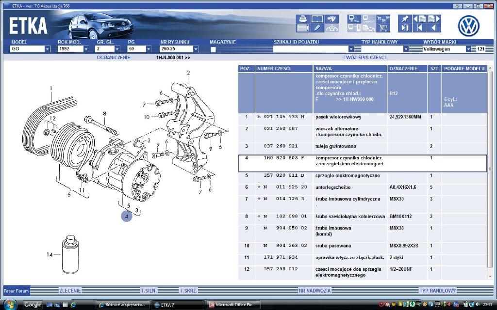Open the ELSA connection icon
This screenshot has width=497, height=310.
(x=354, y=19)
